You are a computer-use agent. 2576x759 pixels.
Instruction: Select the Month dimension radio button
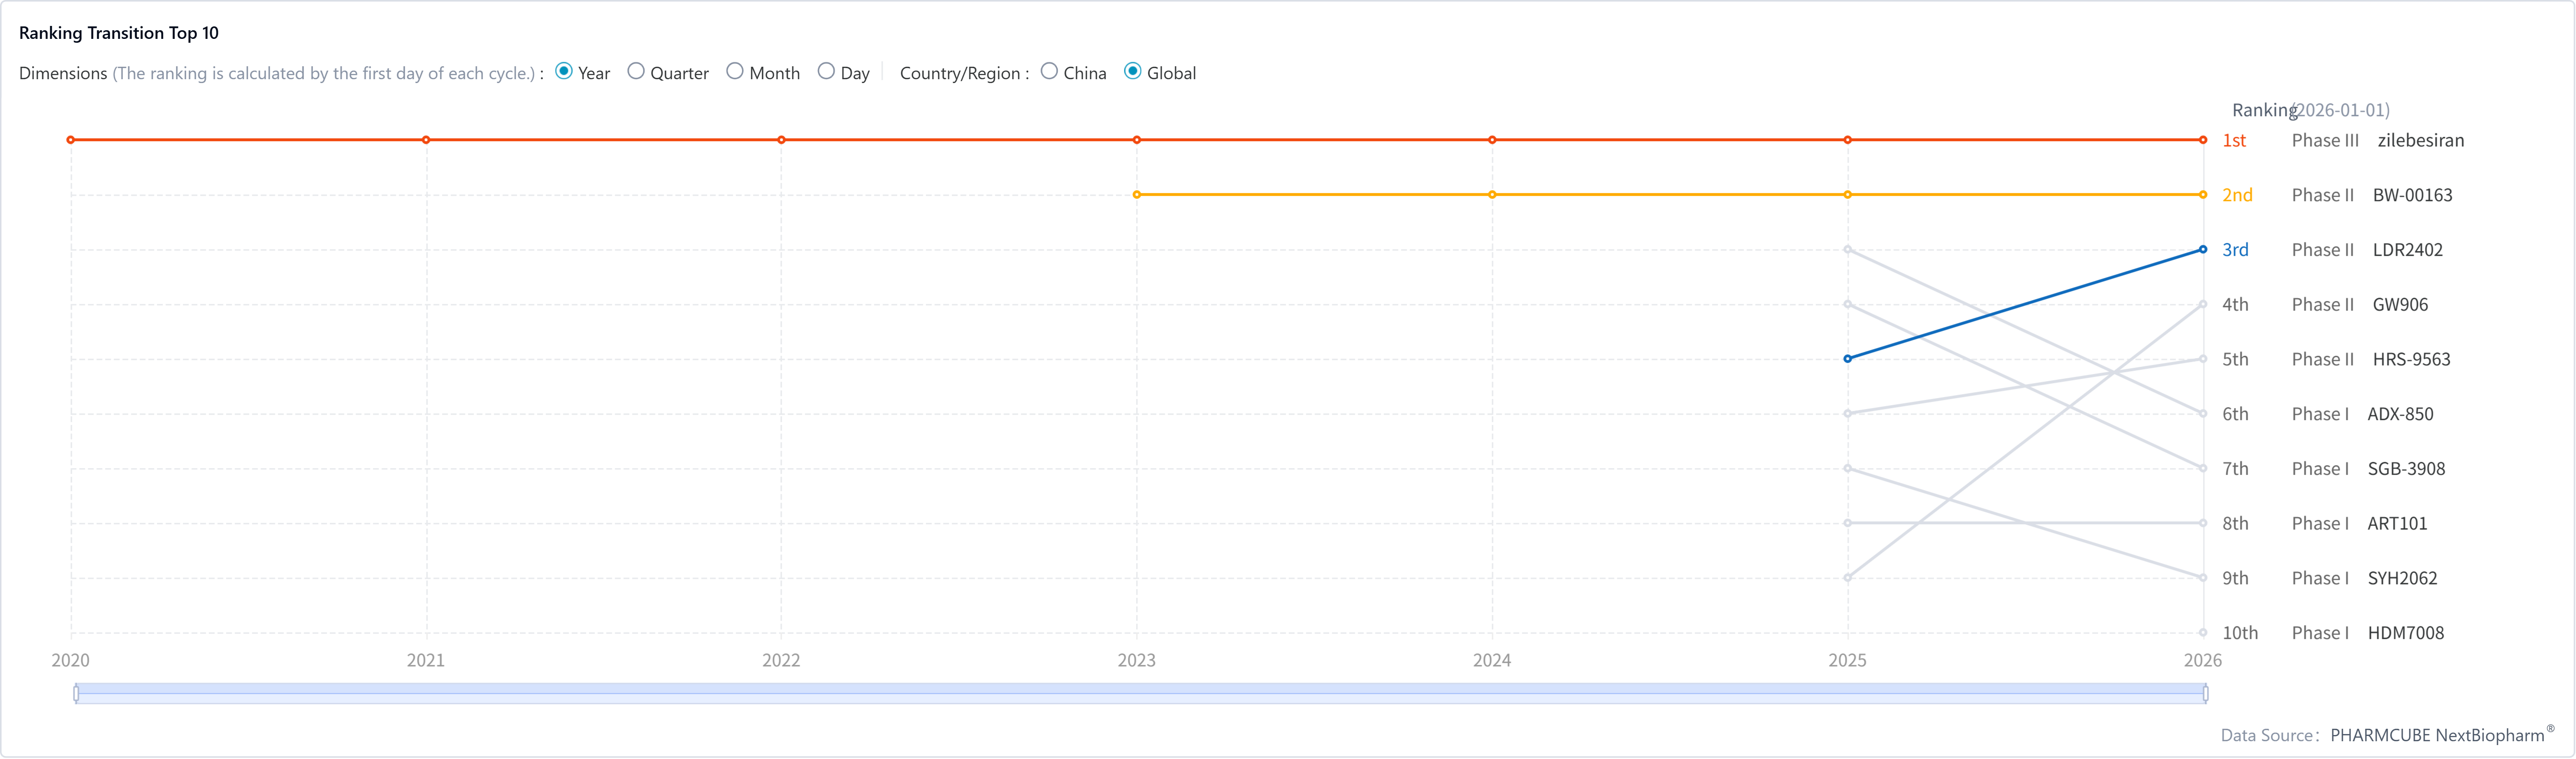point(735,72)
